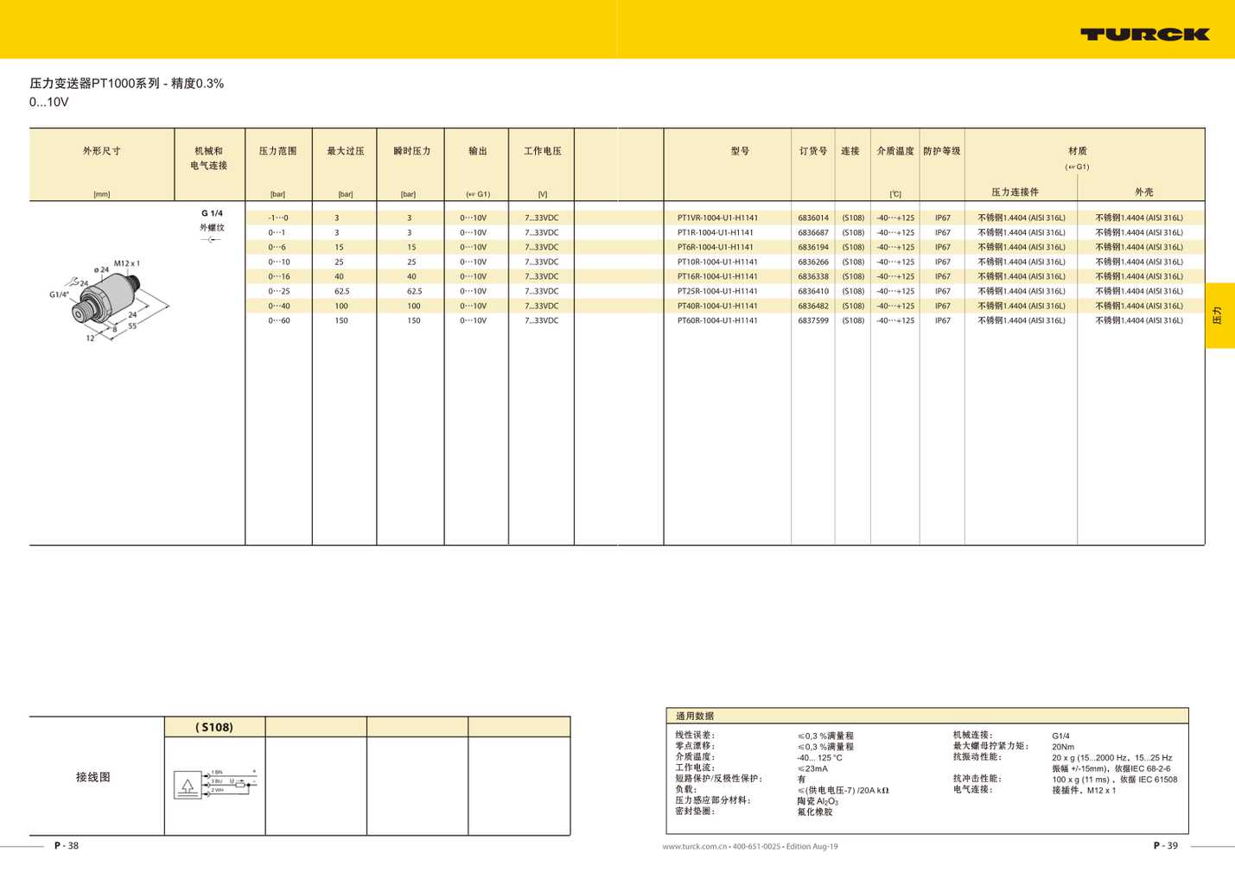The image size is (1235, 872).
Task: Click order number 6837599
Action: (x=813, y=320)
